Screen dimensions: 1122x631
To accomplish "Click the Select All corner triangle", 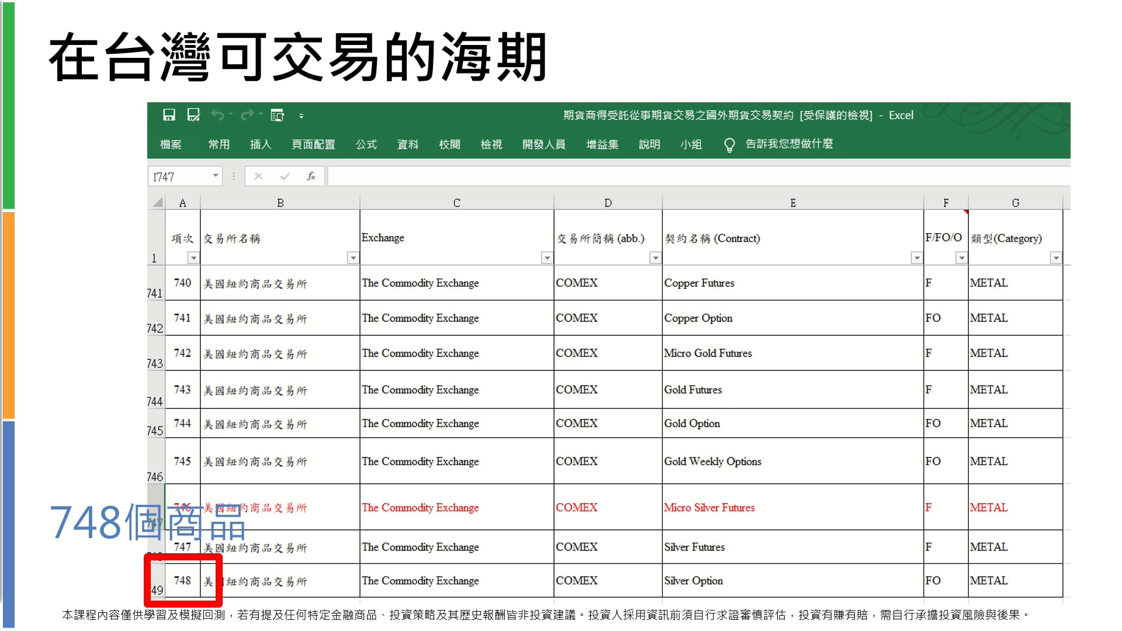I will 157,203.
